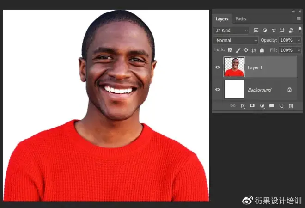This screenshot has height=208, width=305.
Task: Create a new group folder
Action: coord(272,106)
